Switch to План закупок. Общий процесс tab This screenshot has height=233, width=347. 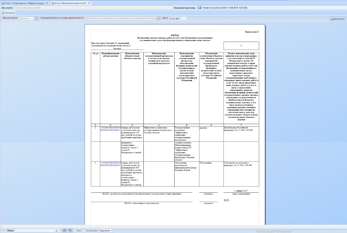pos(24,3)
